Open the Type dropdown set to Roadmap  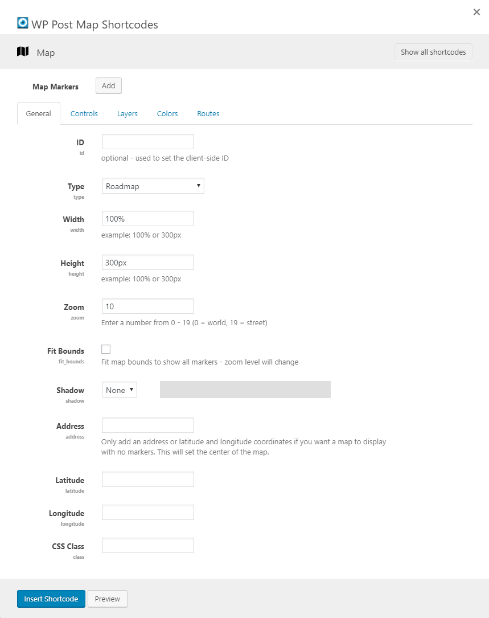pos(153,186)
